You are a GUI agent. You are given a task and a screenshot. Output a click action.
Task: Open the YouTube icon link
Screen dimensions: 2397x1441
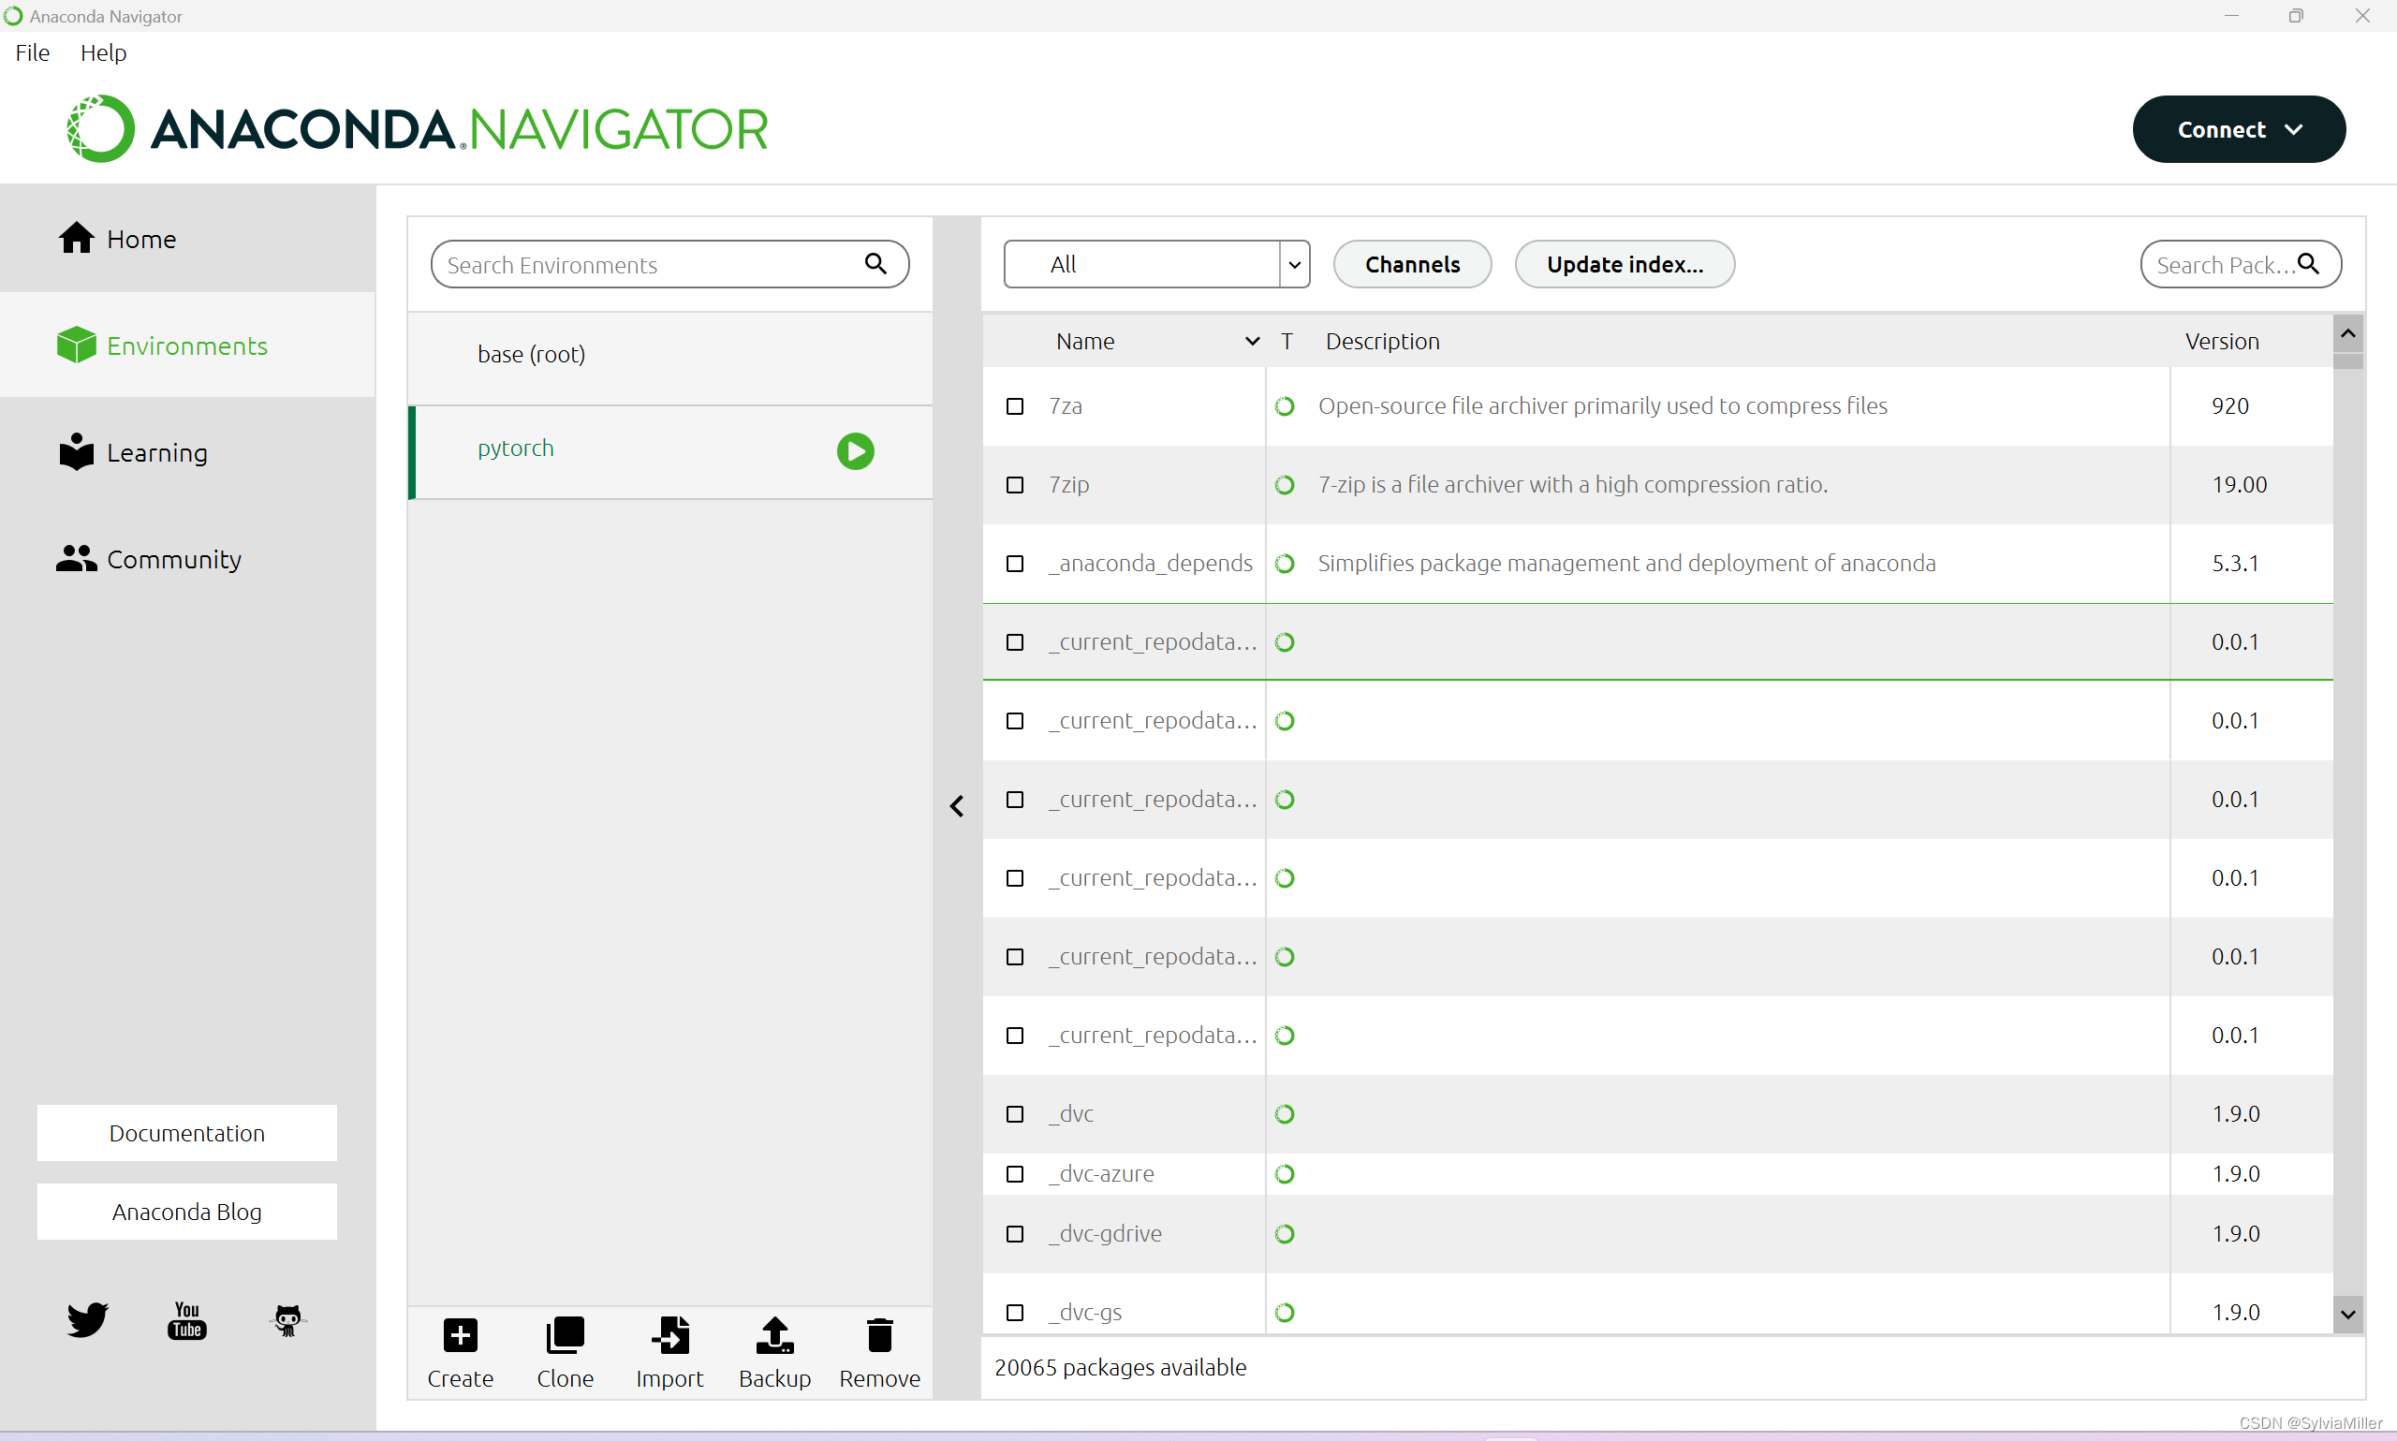pos(186,1319)
